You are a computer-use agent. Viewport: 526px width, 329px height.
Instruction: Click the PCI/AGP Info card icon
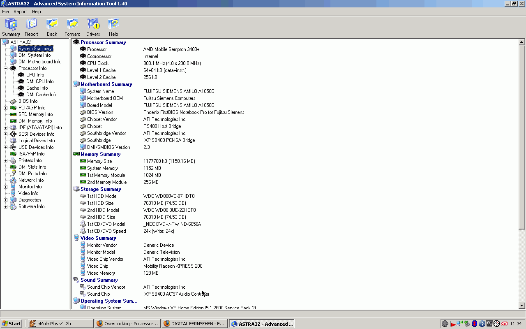click(13, 108)
